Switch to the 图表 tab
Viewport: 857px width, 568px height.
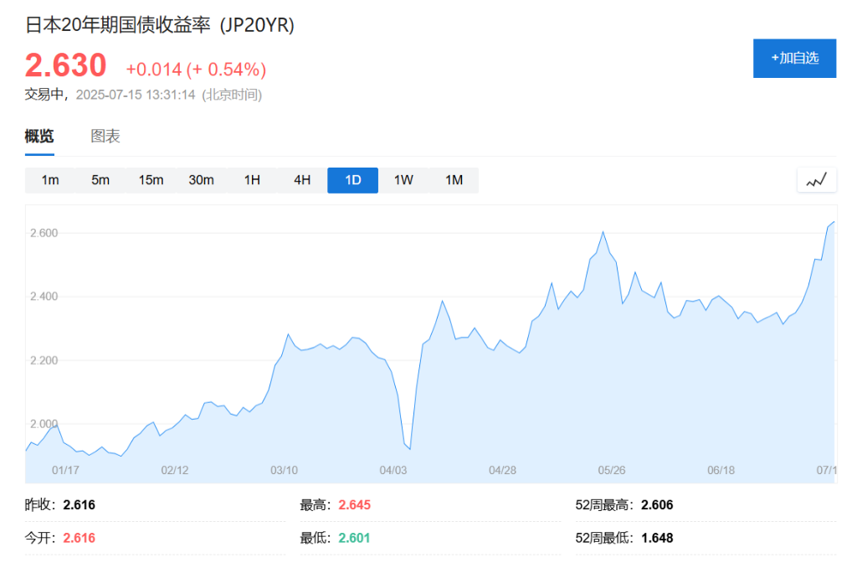tap(105, 136)
